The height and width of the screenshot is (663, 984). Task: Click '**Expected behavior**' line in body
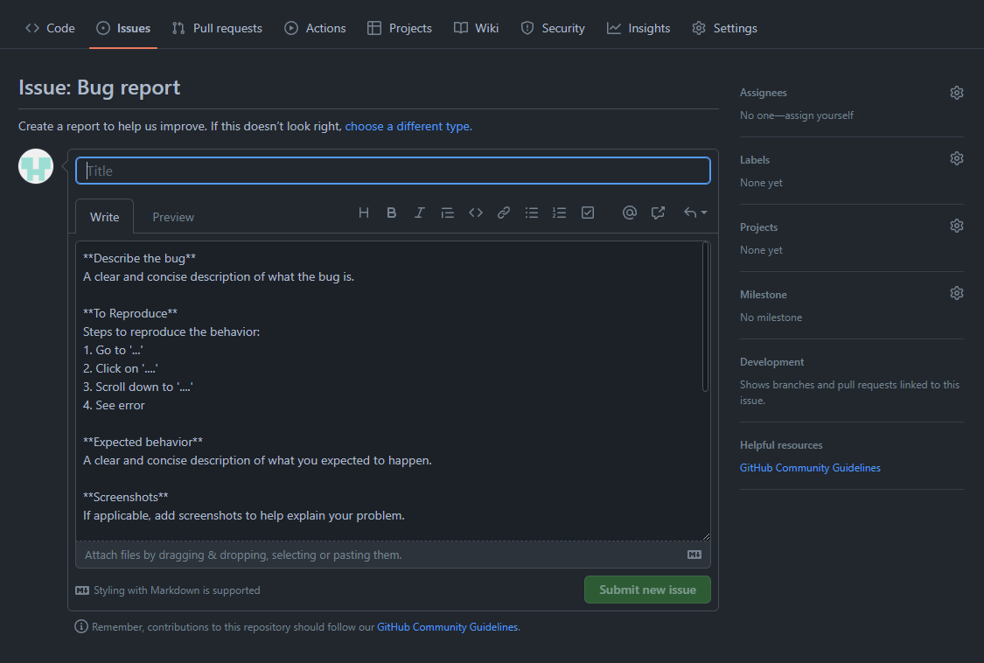pos(143,442)
